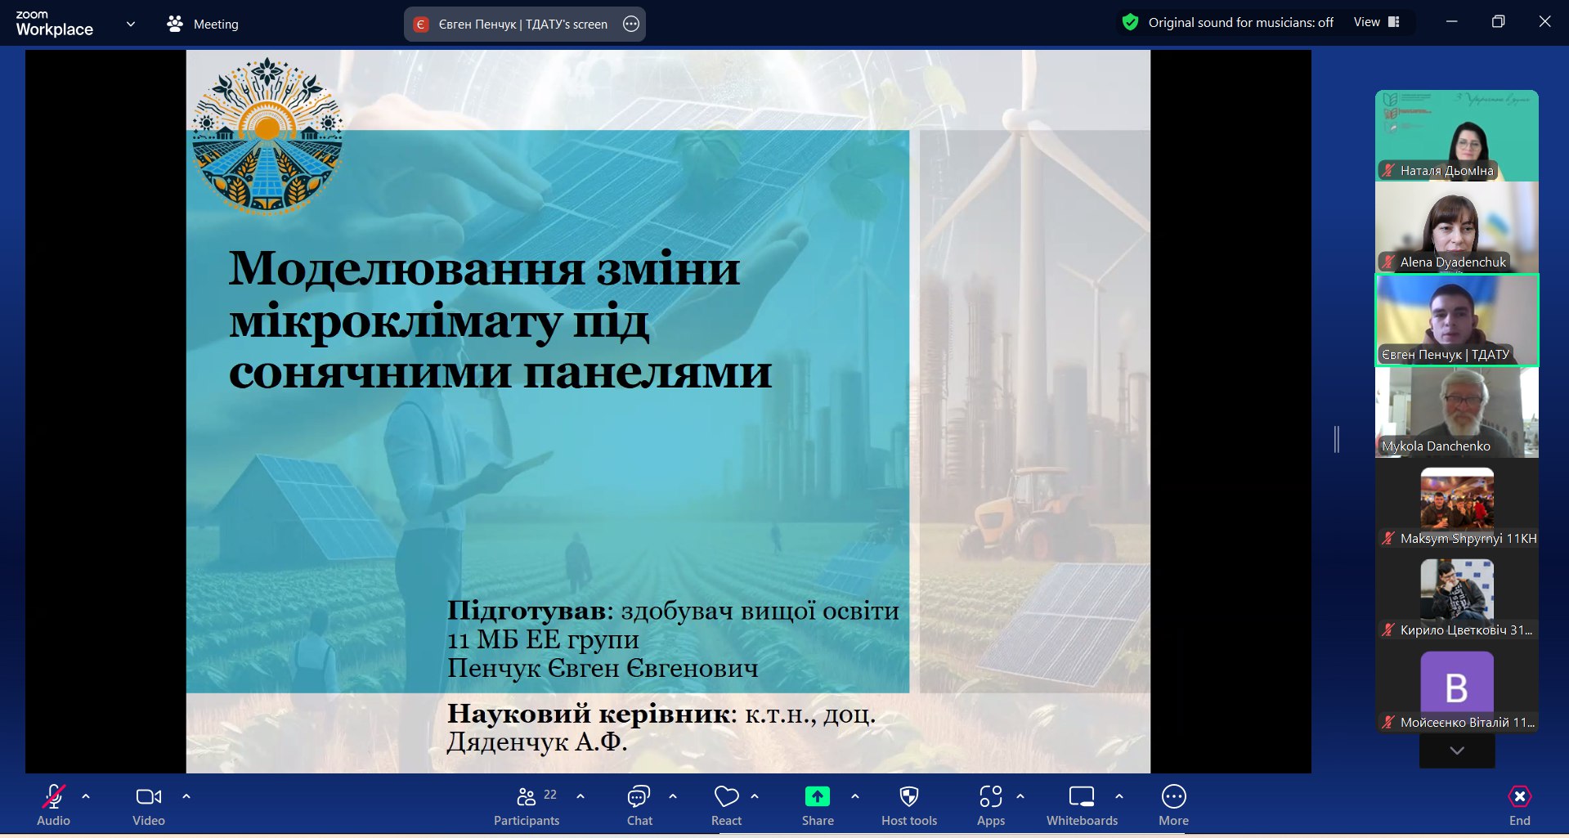Screen dimensions: 1569x838
Task: Click the End meeting button
Action: tap(1519, 805)
